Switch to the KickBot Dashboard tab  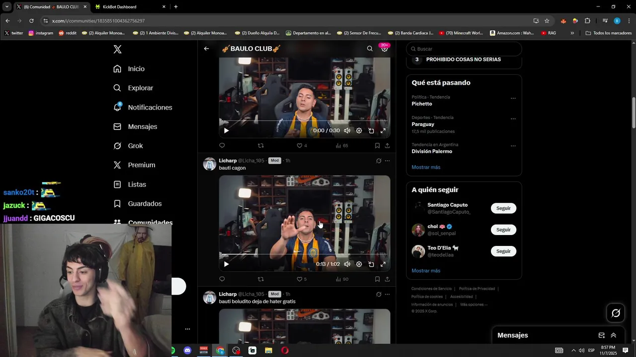[x=130, y=6]
